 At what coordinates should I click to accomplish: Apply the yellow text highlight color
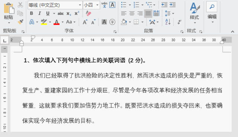[44, 22]
